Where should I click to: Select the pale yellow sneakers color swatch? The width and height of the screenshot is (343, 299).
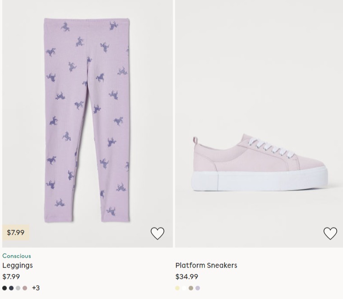tap(177, 288)
